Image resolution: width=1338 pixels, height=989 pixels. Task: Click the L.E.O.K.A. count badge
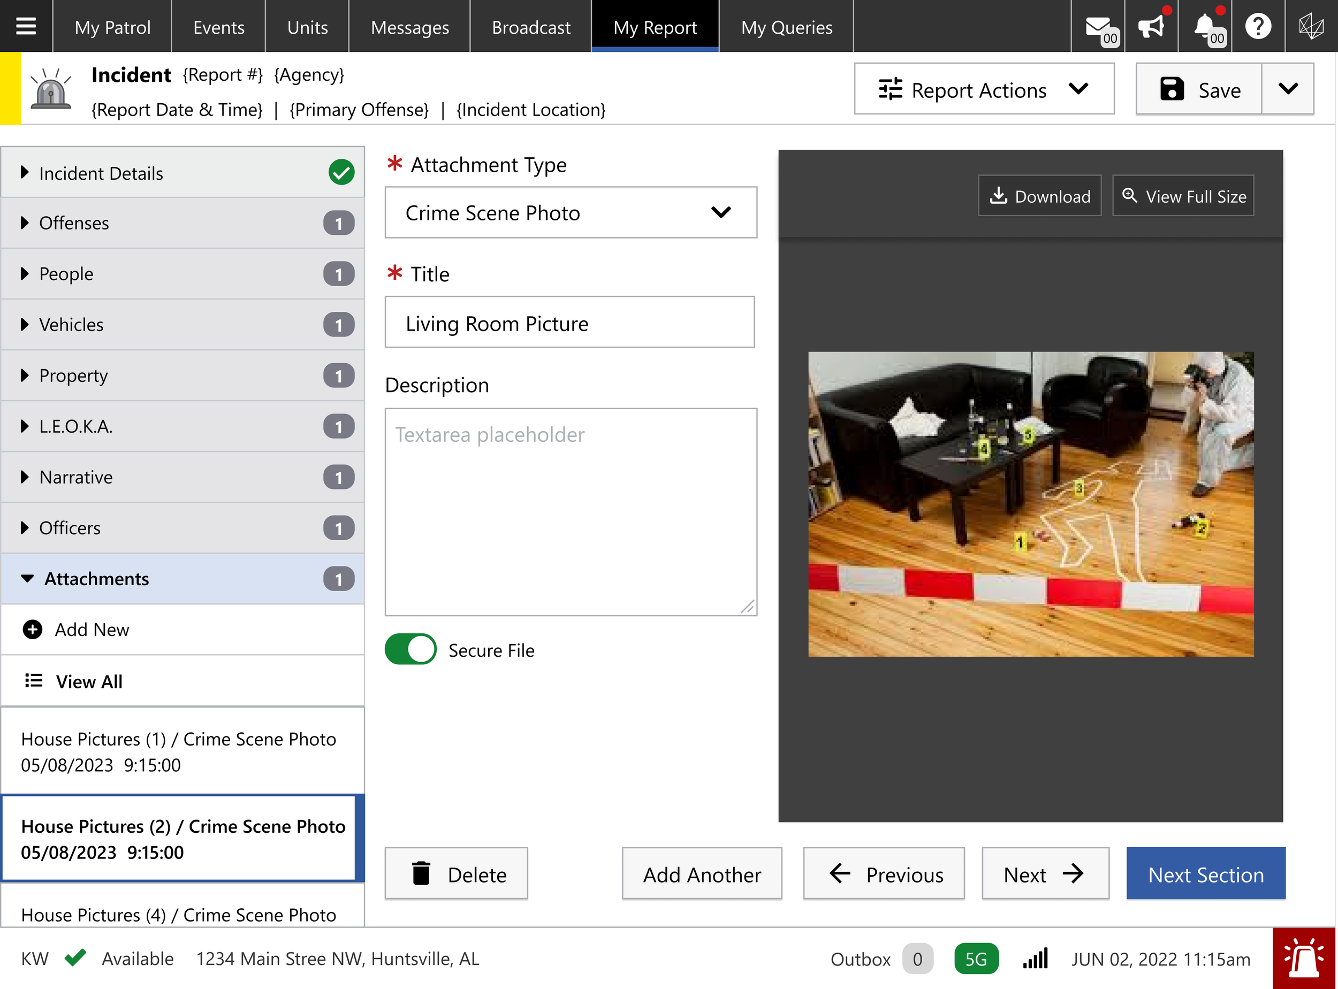click(x=339, y=427)
